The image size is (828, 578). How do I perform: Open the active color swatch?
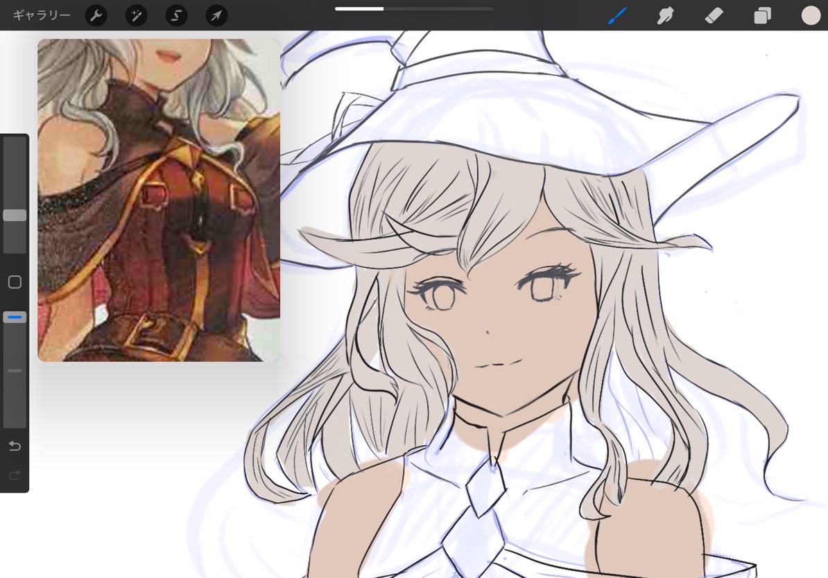pos(811,15)
